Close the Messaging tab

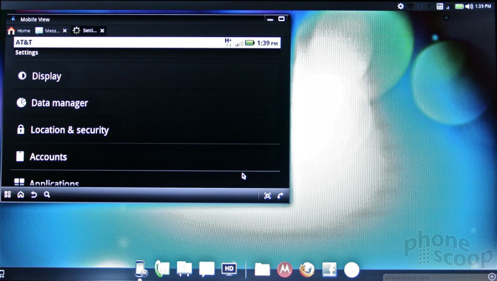(65, 30)
